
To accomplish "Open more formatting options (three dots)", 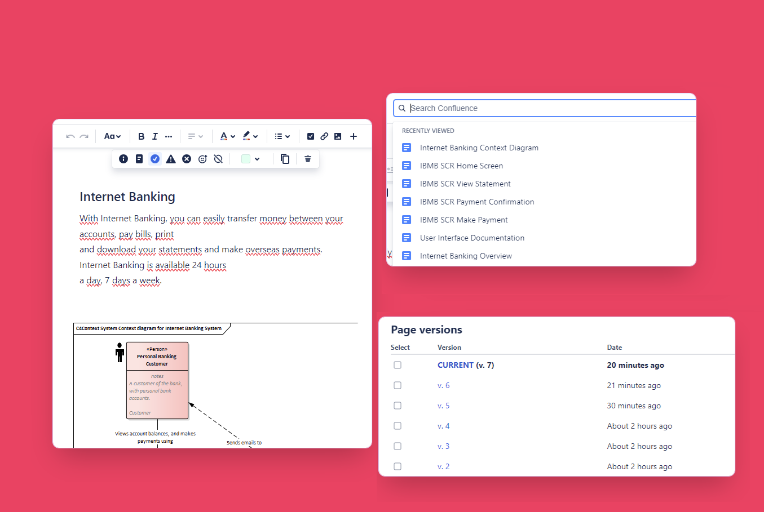I will pos(169,136).
